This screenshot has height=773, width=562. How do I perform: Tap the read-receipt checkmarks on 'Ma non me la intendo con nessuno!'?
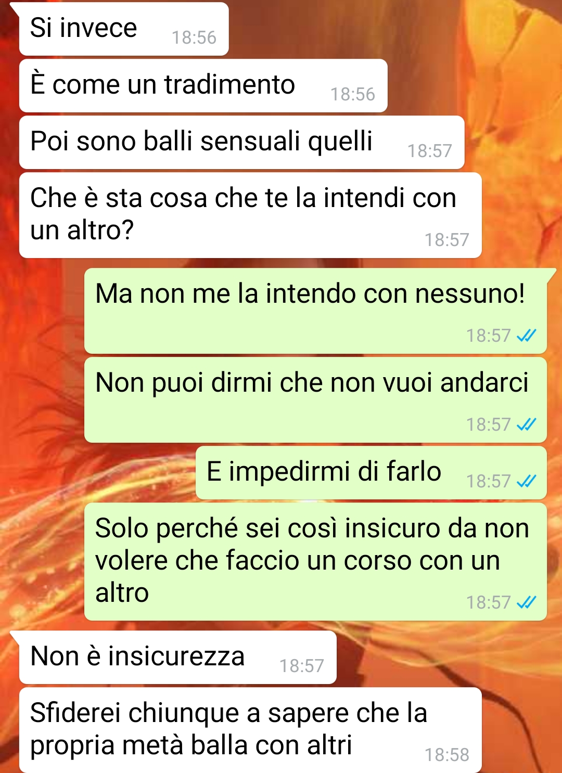click(526, 336)
